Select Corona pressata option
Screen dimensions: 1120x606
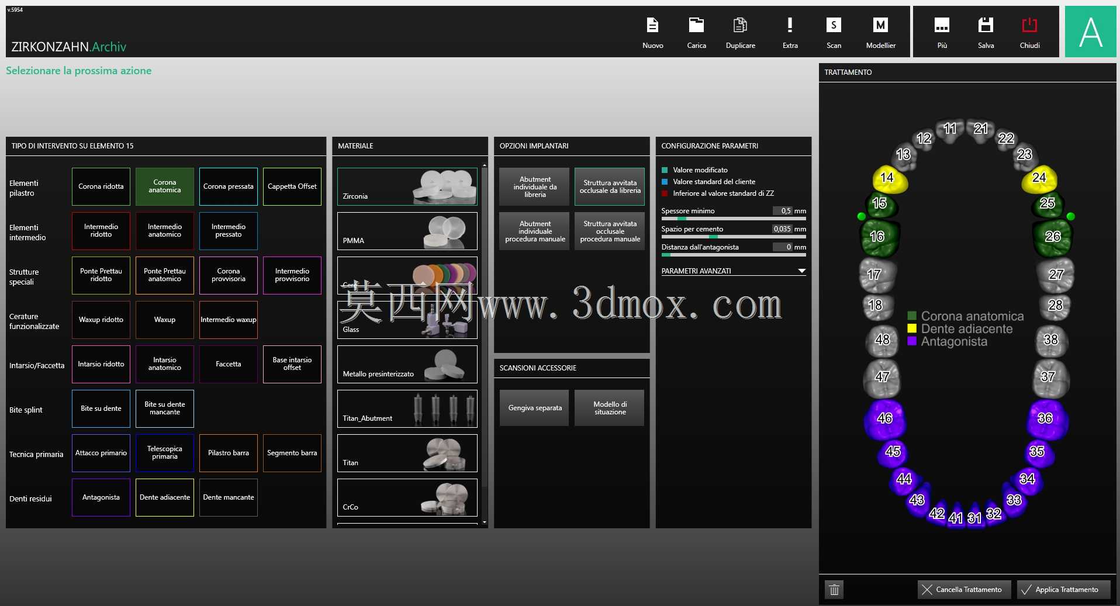pos(229,186)
